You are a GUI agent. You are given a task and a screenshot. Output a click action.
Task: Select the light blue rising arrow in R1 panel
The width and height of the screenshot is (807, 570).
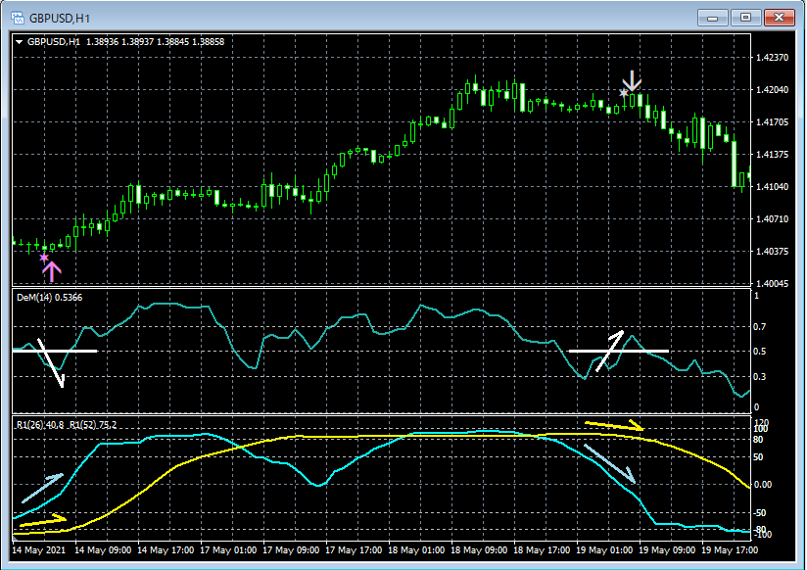[x=41, y=488]
